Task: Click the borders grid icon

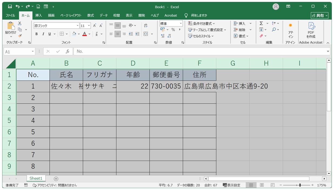Action: click(x=62, y=34)
